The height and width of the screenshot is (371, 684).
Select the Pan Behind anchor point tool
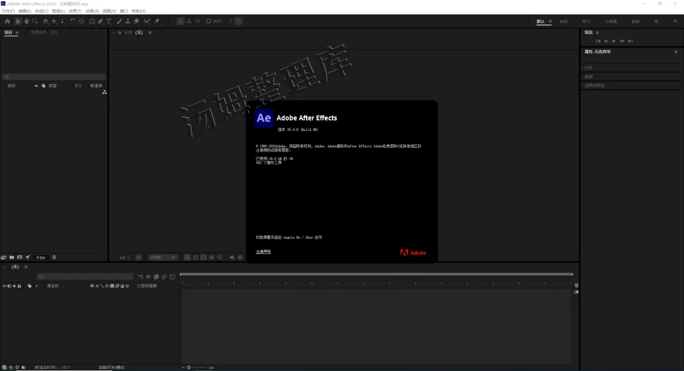pyautogui.click(x=81, y=21)
